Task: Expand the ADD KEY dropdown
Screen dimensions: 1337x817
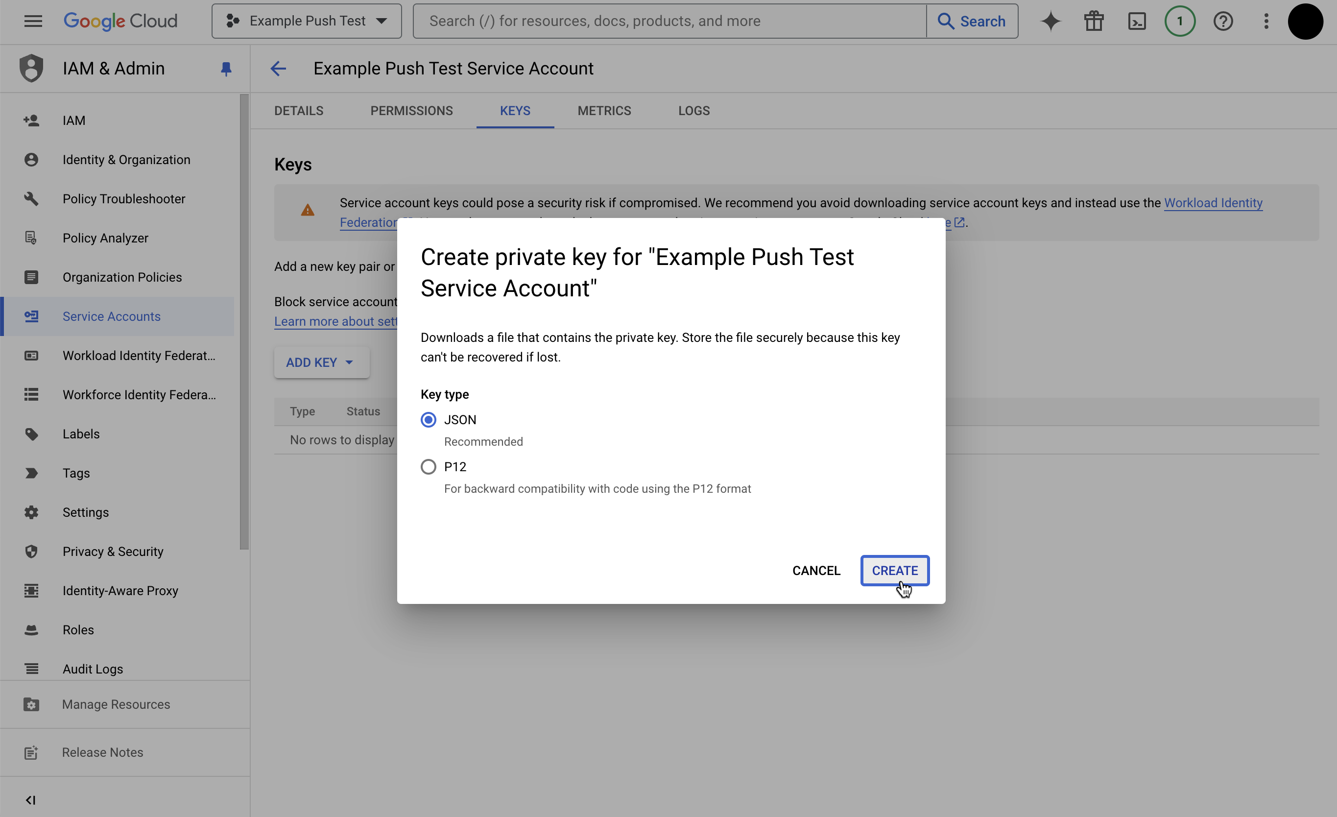Action: click(322, 362)
